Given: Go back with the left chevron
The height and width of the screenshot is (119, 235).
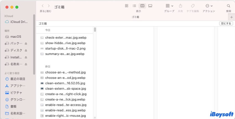Looking at the screenshot, I should [43, 6].
